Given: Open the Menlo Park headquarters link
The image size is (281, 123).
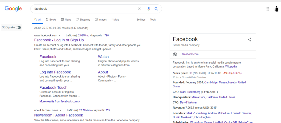Looking at the screenshot, I should (x=198, y=97).
